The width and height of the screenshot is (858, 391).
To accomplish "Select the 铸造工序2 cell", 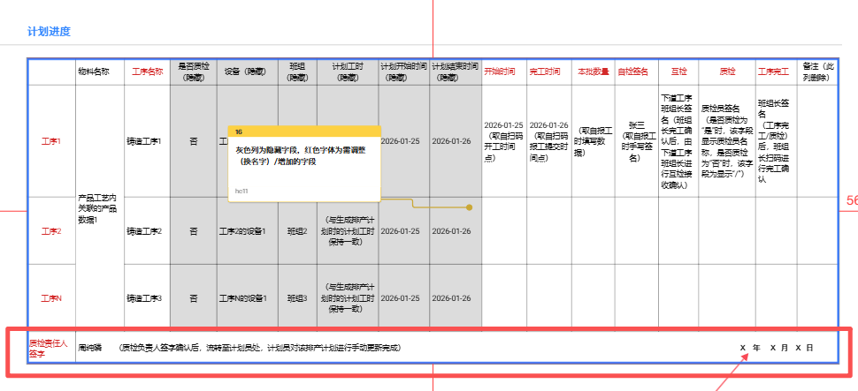I will (x=144, y=231).
